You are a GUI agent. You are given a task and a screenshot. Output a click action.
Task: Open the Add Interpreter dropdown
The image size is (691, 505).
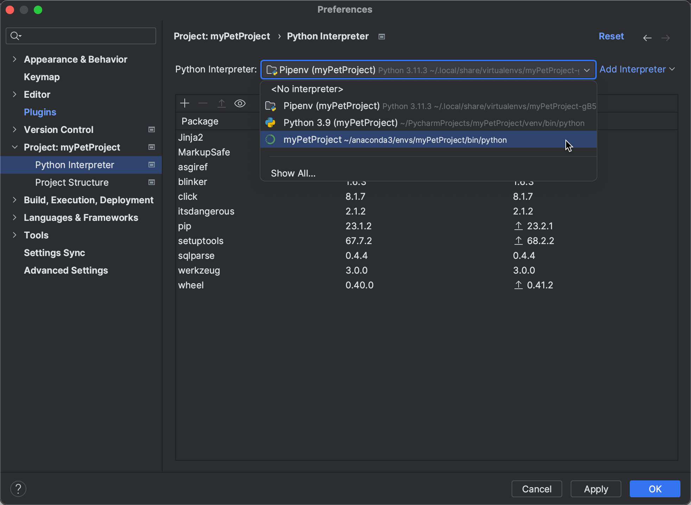click(x=637, y=69)
